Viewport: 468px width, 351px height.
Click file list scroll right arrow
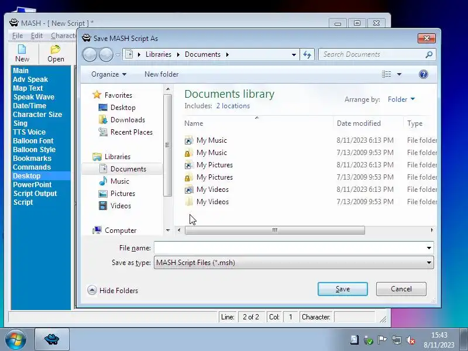(432, 230)
